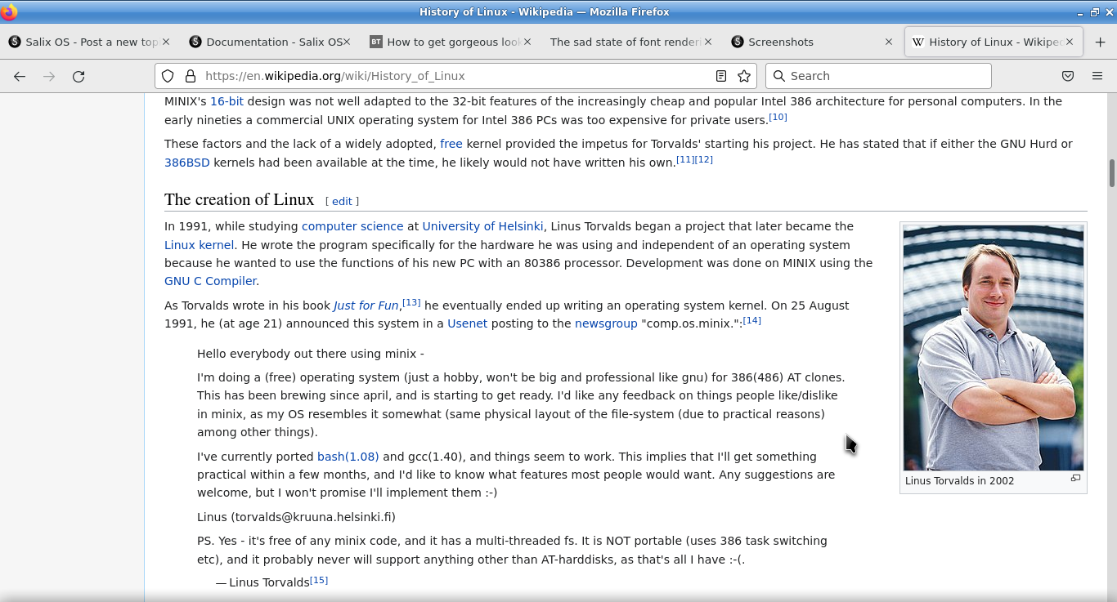The width and height of the screenshot is (1117, 602).
Task: Jump to citation [15]
Action: [x=319, y=580]
